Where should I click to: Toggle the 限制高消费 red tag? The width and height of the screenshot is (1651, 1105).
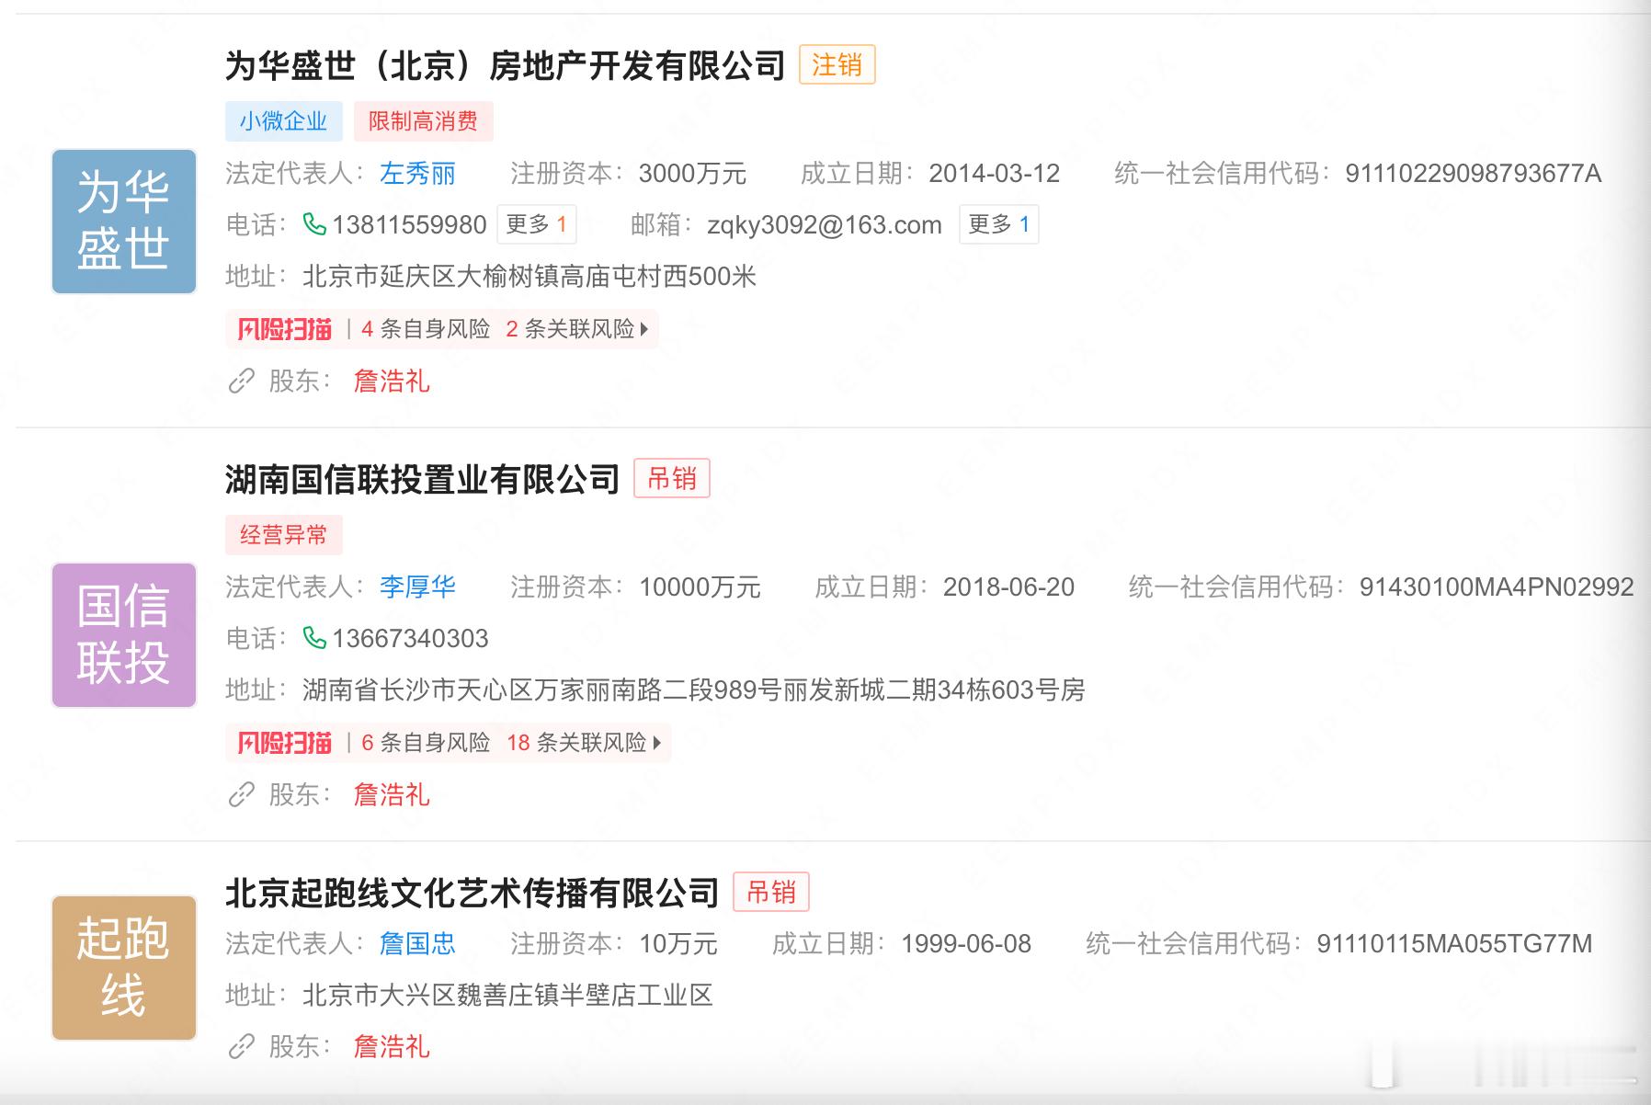point(422,121)
